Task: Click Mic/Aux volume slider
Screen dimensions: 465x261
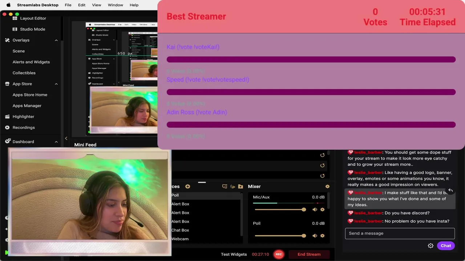Action: pyautogui.click(x=280, y=210)
